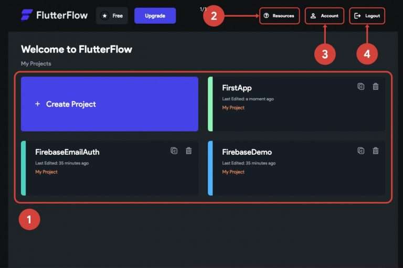Screen dimensions: 403x268
Task: Click the FlutterFlow logo icon
Action: (x=27, y=15)
